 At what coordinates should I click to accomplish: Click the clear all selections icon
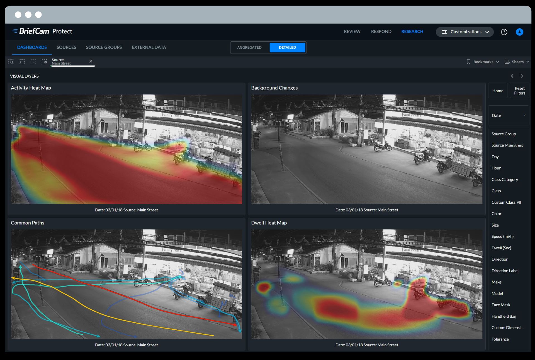44,62
